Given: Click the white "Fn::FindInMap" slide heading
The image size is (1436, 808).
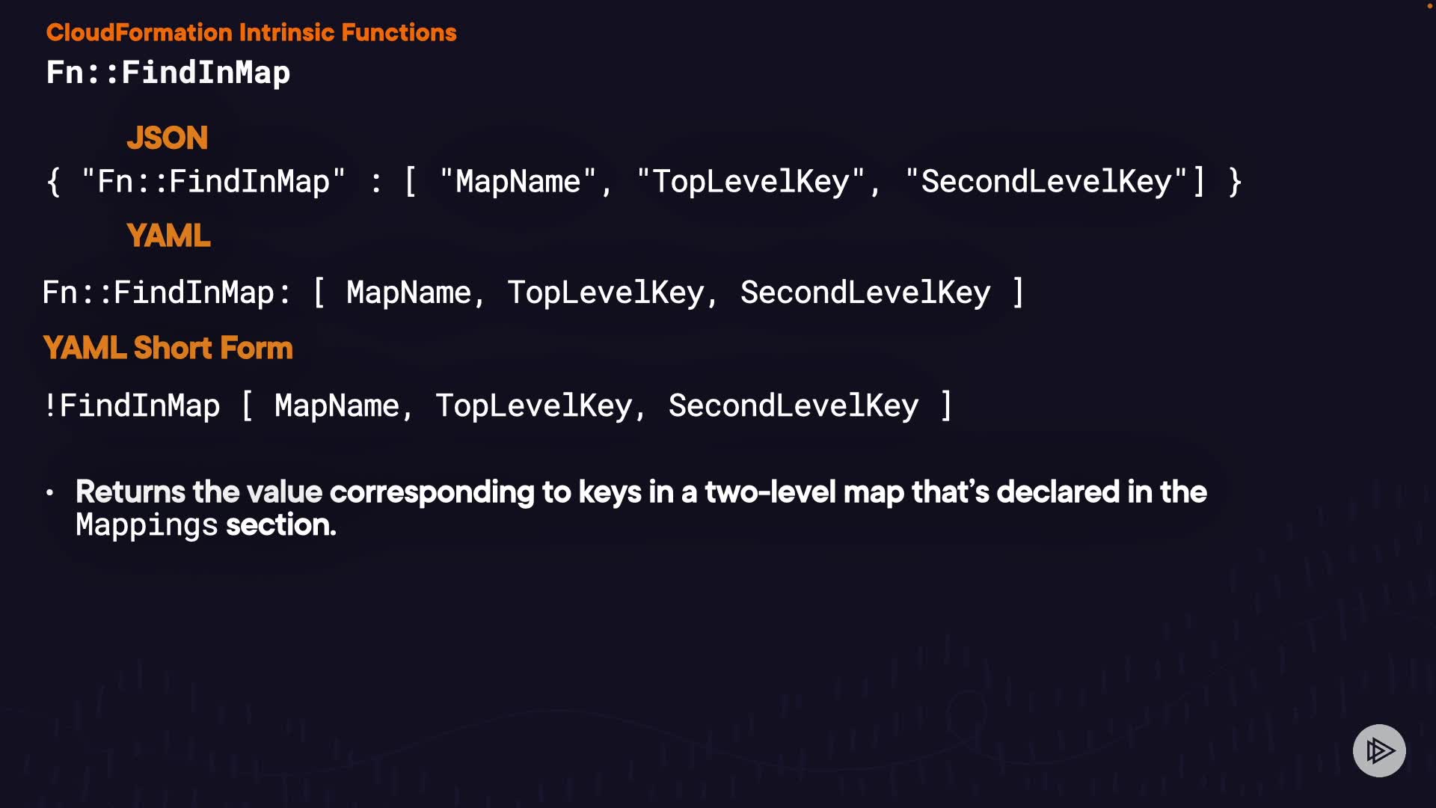Looking at the screenshot, I should click(168, 73).
